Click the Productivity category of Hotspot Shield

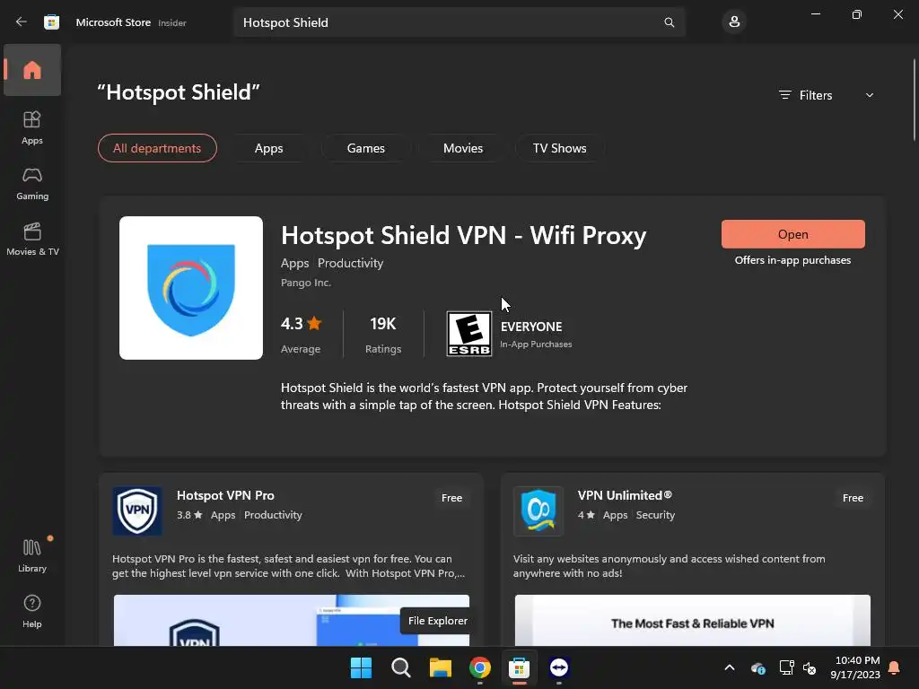point(351,263)
